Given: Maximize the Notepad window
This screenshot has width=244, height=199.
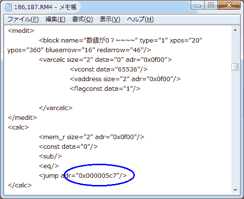Looking at the screenshot, I should [211, 5].
